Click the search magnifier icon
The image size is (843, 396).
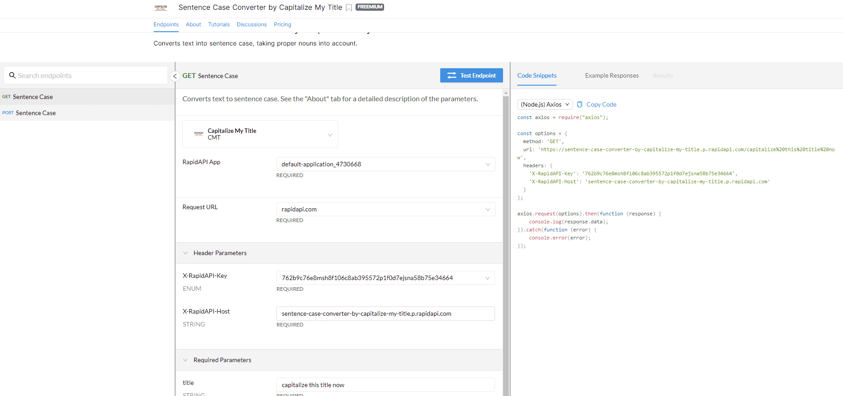click(x=12, y=75)
